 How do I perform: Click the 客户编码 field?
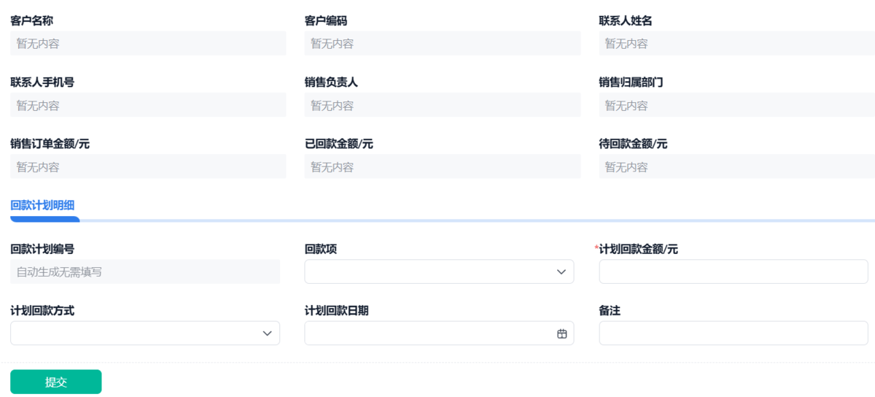(443, 44)
